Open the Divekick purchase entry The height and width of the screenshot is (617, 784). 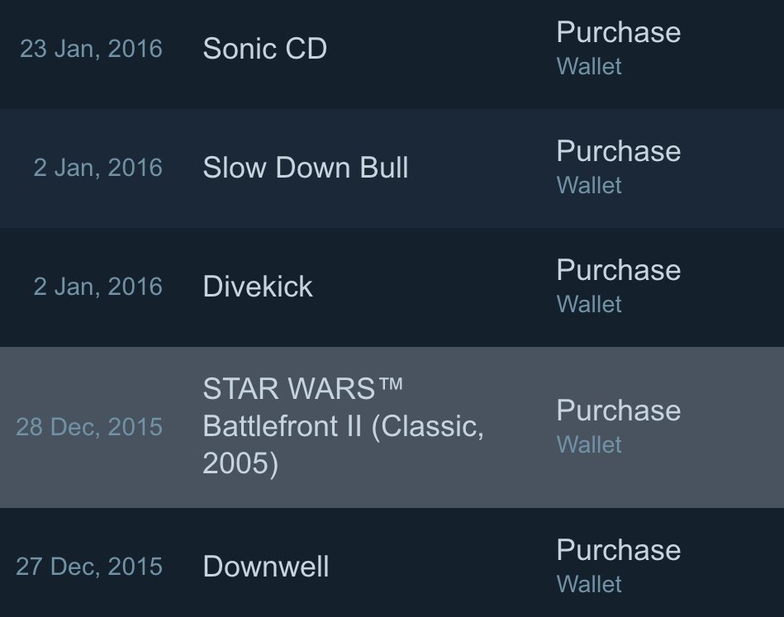tap(258, 287)
